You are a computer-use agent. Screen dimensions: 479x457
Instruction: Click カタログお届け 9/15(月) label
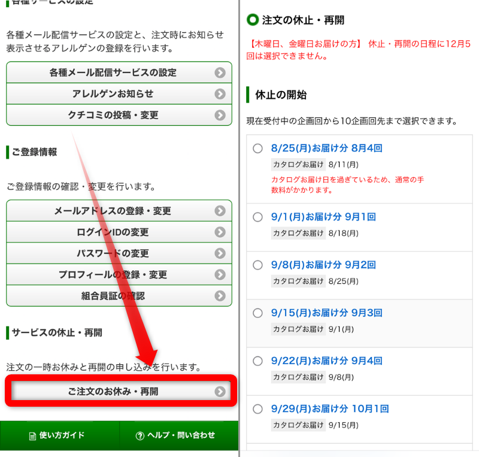[315, 425]
